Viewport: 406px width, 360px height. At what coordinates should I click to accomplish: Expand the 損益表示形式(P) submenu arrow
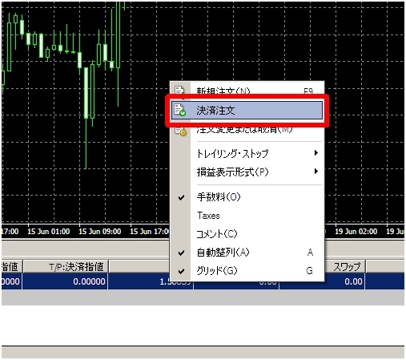click(x=316, y=172)
